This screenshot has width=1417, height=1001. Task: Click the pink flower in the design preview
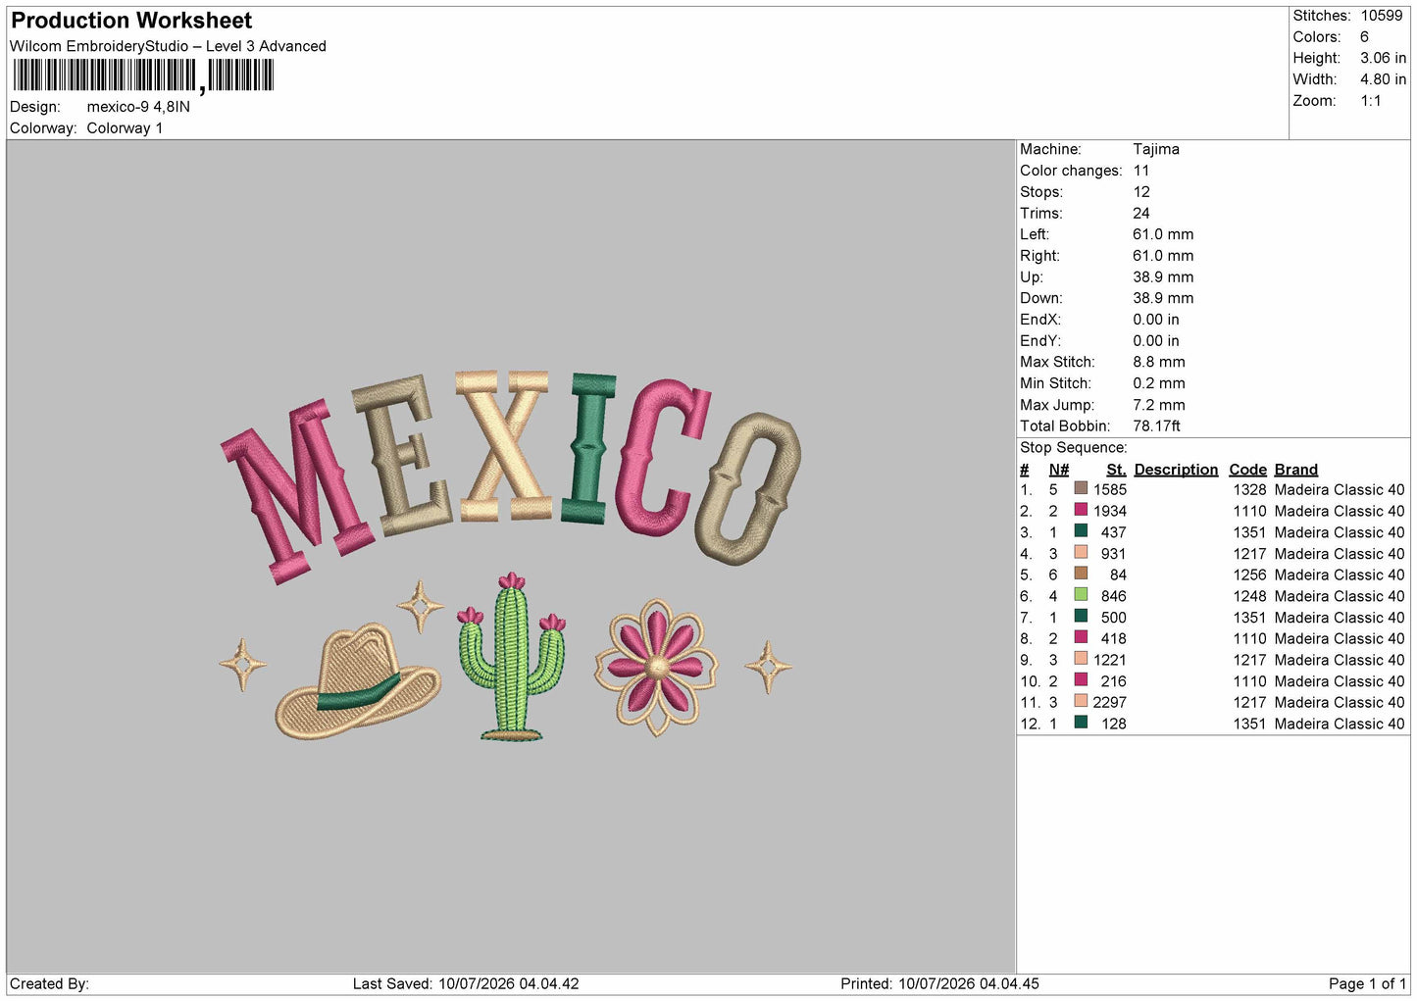[x=656, y=668]
